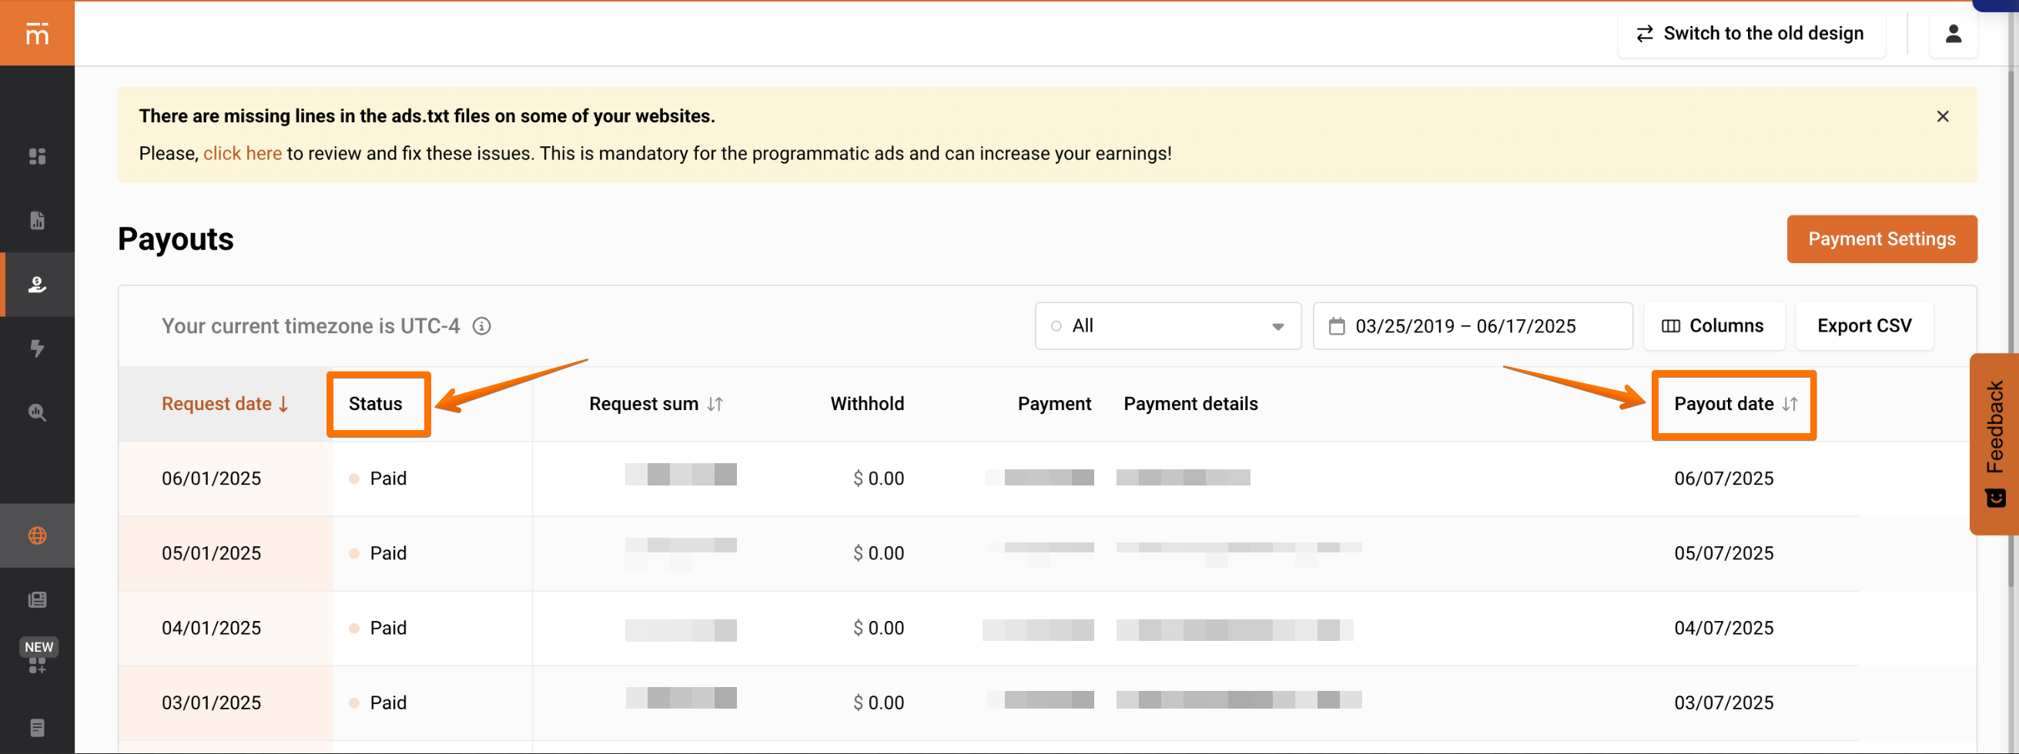Expand the All status filter dropdown
Image resolution: width=2019 pixels, height=754 pixels.
pyautogui.click(x=1167, y=325)
